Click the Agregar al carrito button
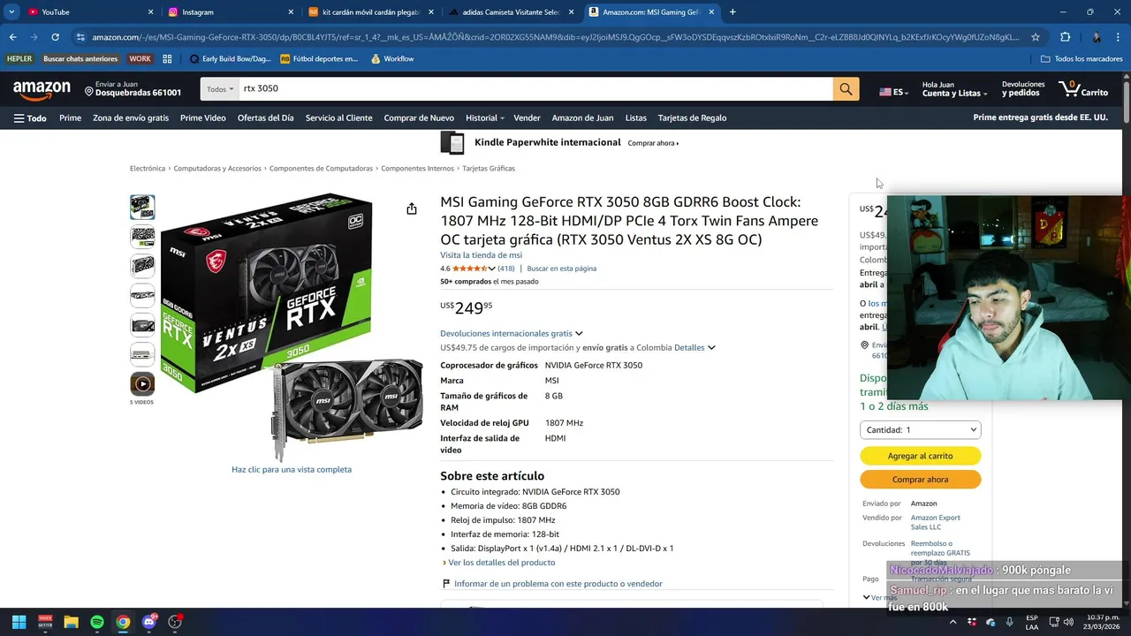Screen dimensions: 1131x636 click(x=921, y=456)
